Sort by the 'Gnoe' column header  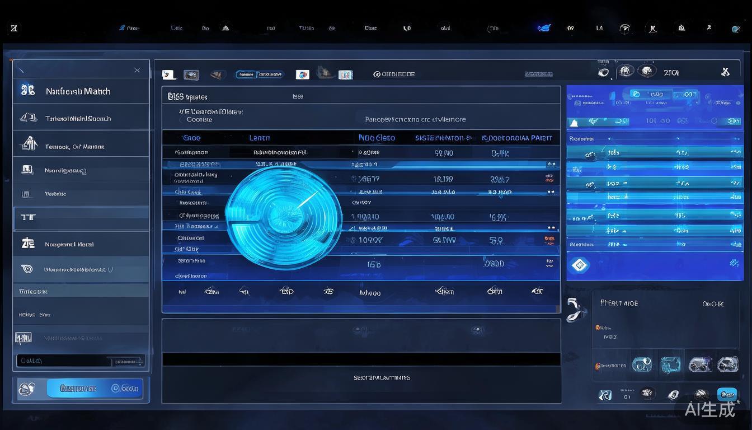192,138
